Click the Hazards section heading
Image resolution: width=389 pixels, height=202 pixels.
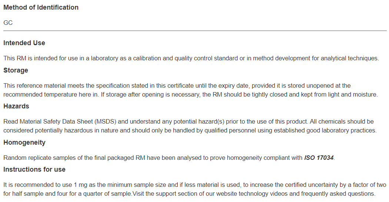pyautogui.click(x=16, y=106)
